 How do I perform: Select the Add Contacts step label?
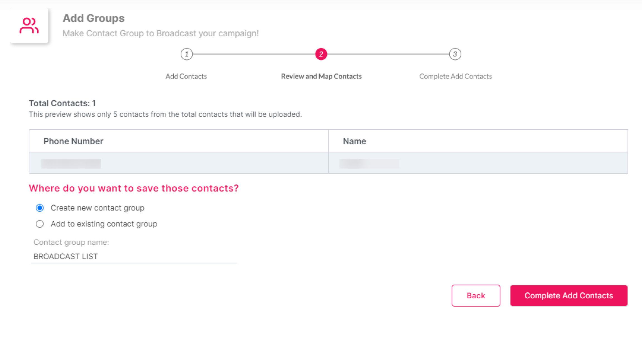(x=186, y=76)
